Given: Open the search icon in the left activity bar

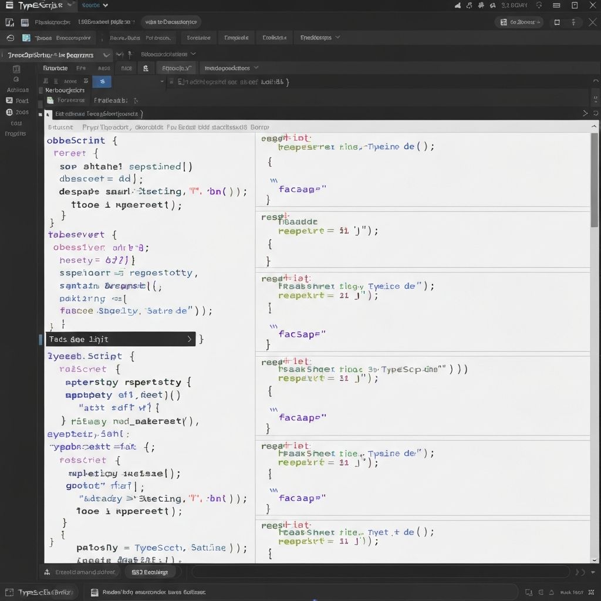Looking at the screenshot, I should point(16,79).
